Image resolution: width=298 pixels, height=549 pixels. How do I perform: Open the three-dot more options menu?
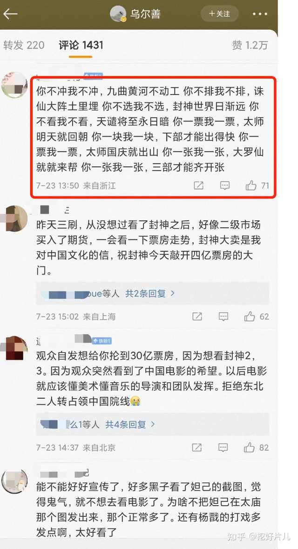260,14
